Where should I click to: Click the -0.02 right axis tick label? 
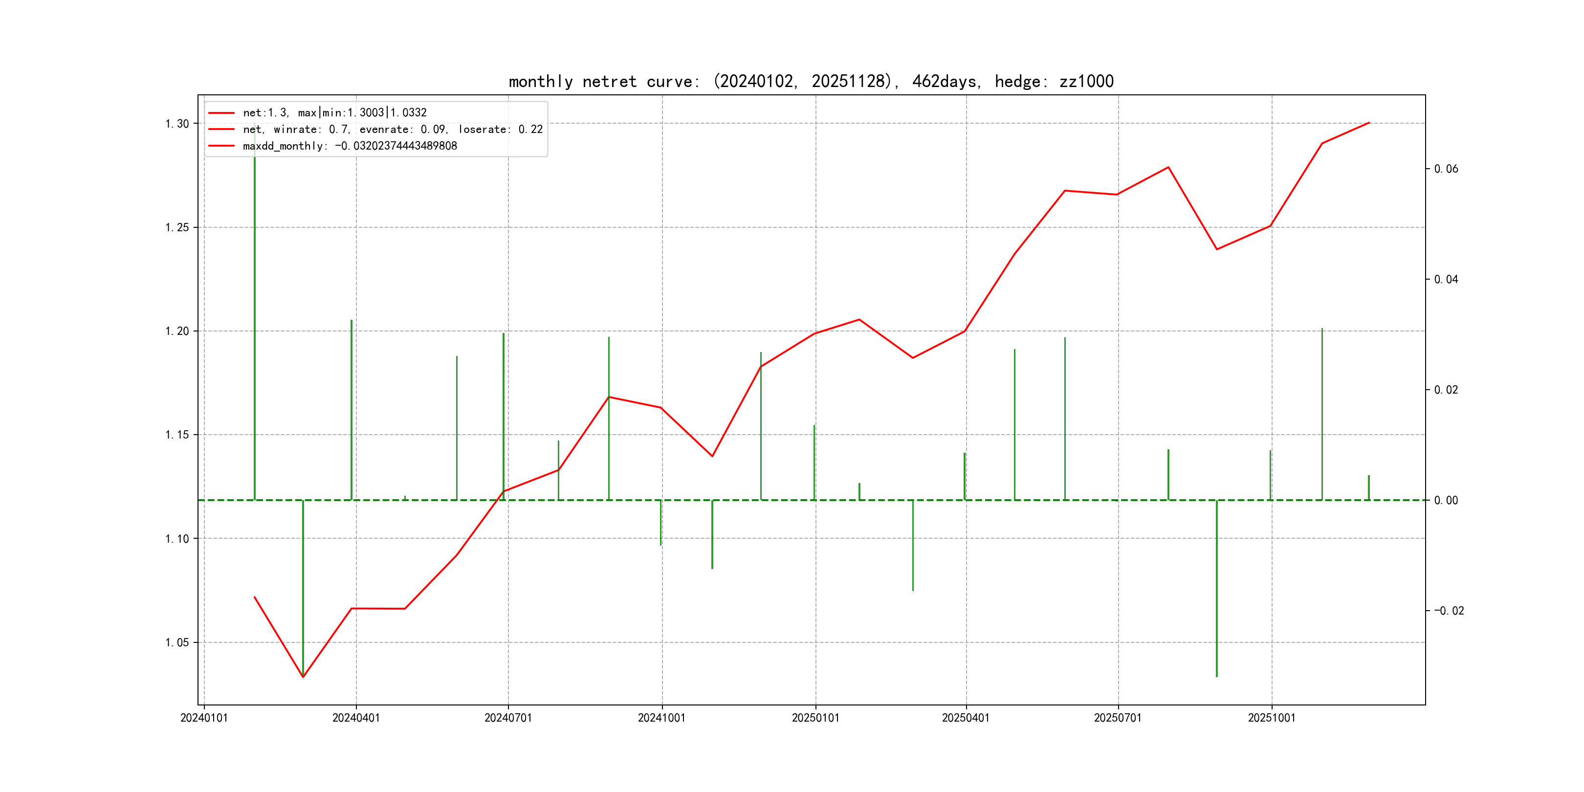click(1449, 611)
